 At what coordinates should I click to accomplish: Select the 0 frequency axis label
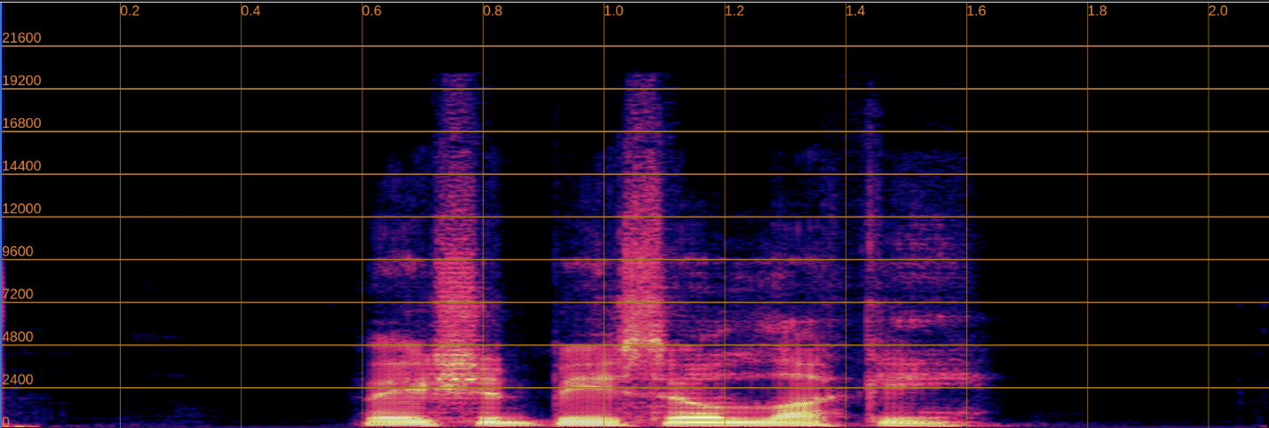(x=7, y=421)
